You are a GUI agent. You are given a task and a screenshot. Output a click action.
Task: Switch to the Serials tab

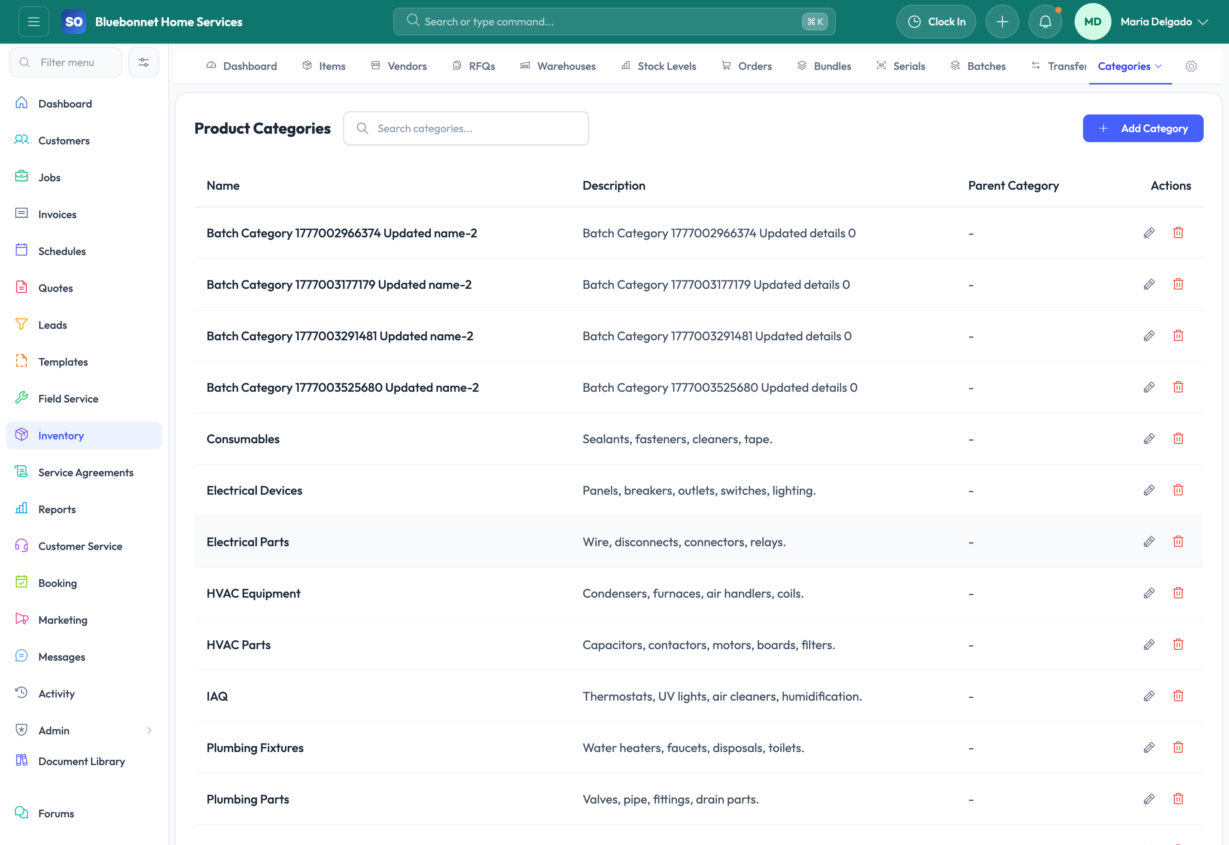901,66
